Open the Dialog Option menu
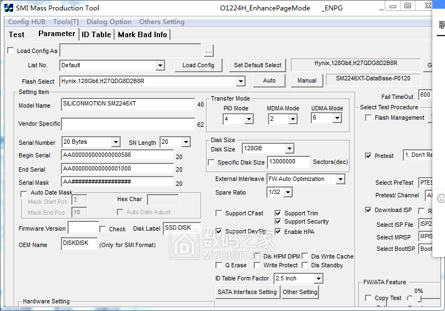This screenshot has height=311, width=445. pyautogui.click(x=109, y=22)
